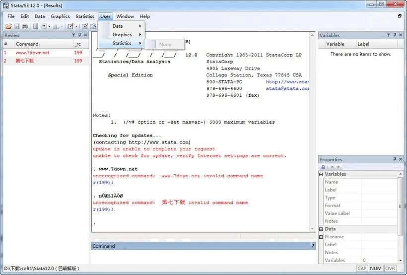The width and height of the screenshot is (407, 275).
Task: Click the # column header in Review
Action: (8, 44)
